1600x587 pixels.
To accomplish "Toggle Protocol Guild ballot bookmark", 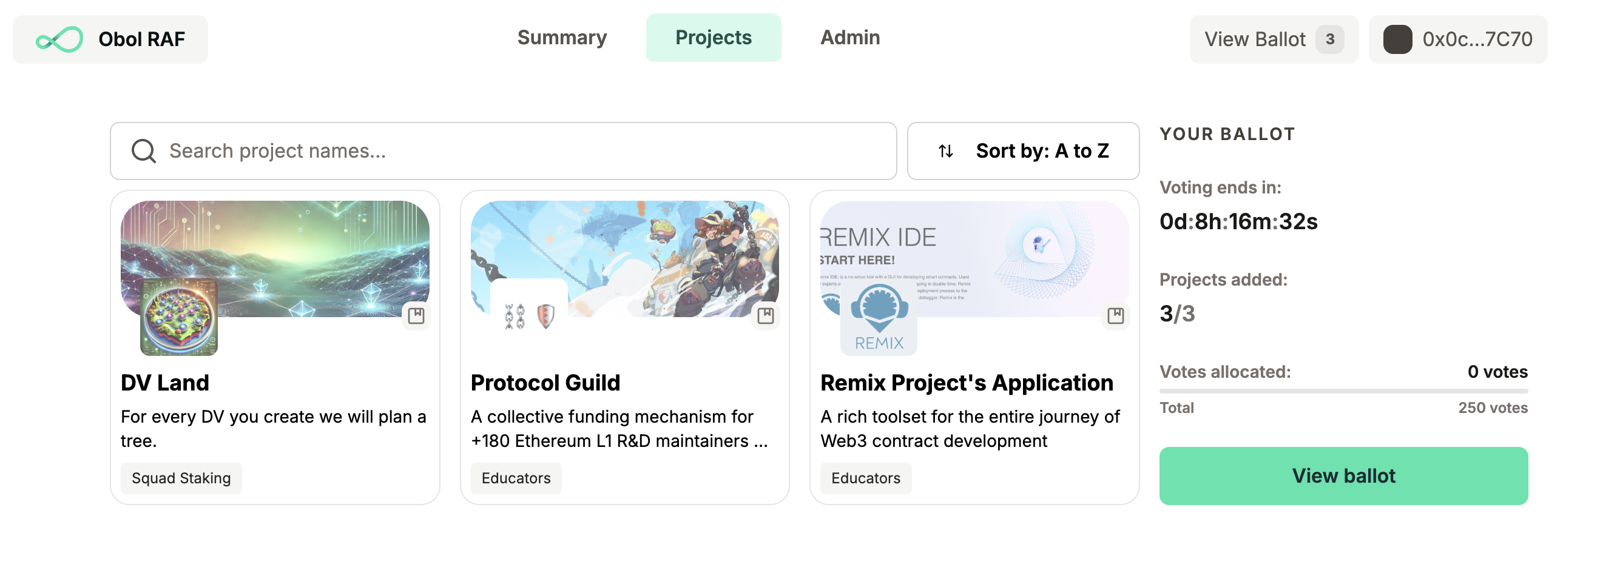I will [765, 316].
